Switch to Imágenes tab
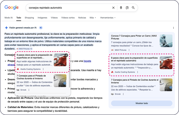This screenshot has height=115, width=179. tap(42, 18)
